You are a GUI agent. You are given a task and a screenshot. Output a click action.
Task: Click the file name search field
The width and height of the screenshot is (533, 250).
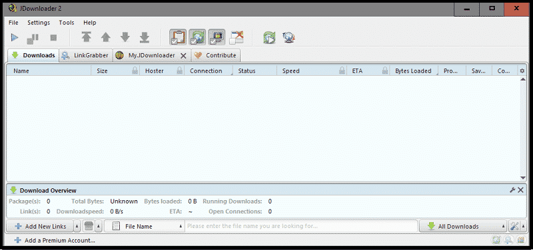[x=301, y=226]
